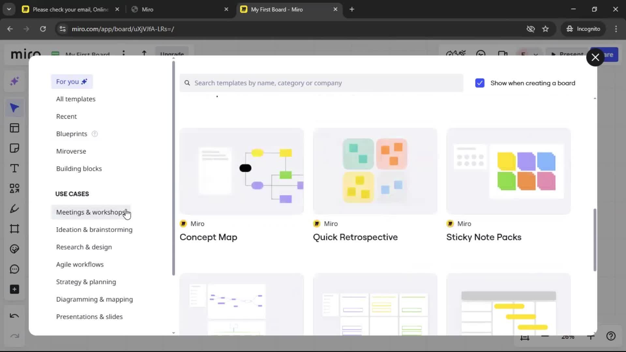626x352 pixels.
Task: Select Strategy & planning use case
Action: coord(86,282)
